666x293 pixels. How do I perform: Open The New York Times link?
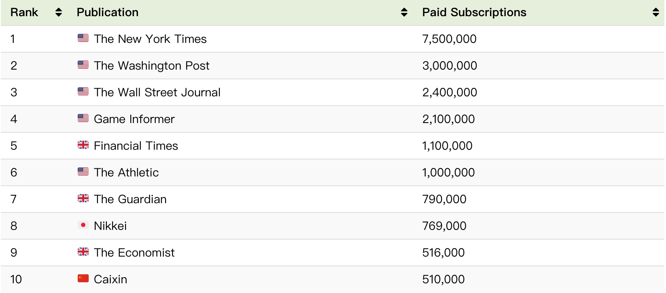(150, 39)
